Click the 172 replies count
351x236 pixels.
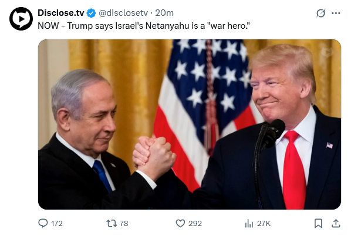56,224
